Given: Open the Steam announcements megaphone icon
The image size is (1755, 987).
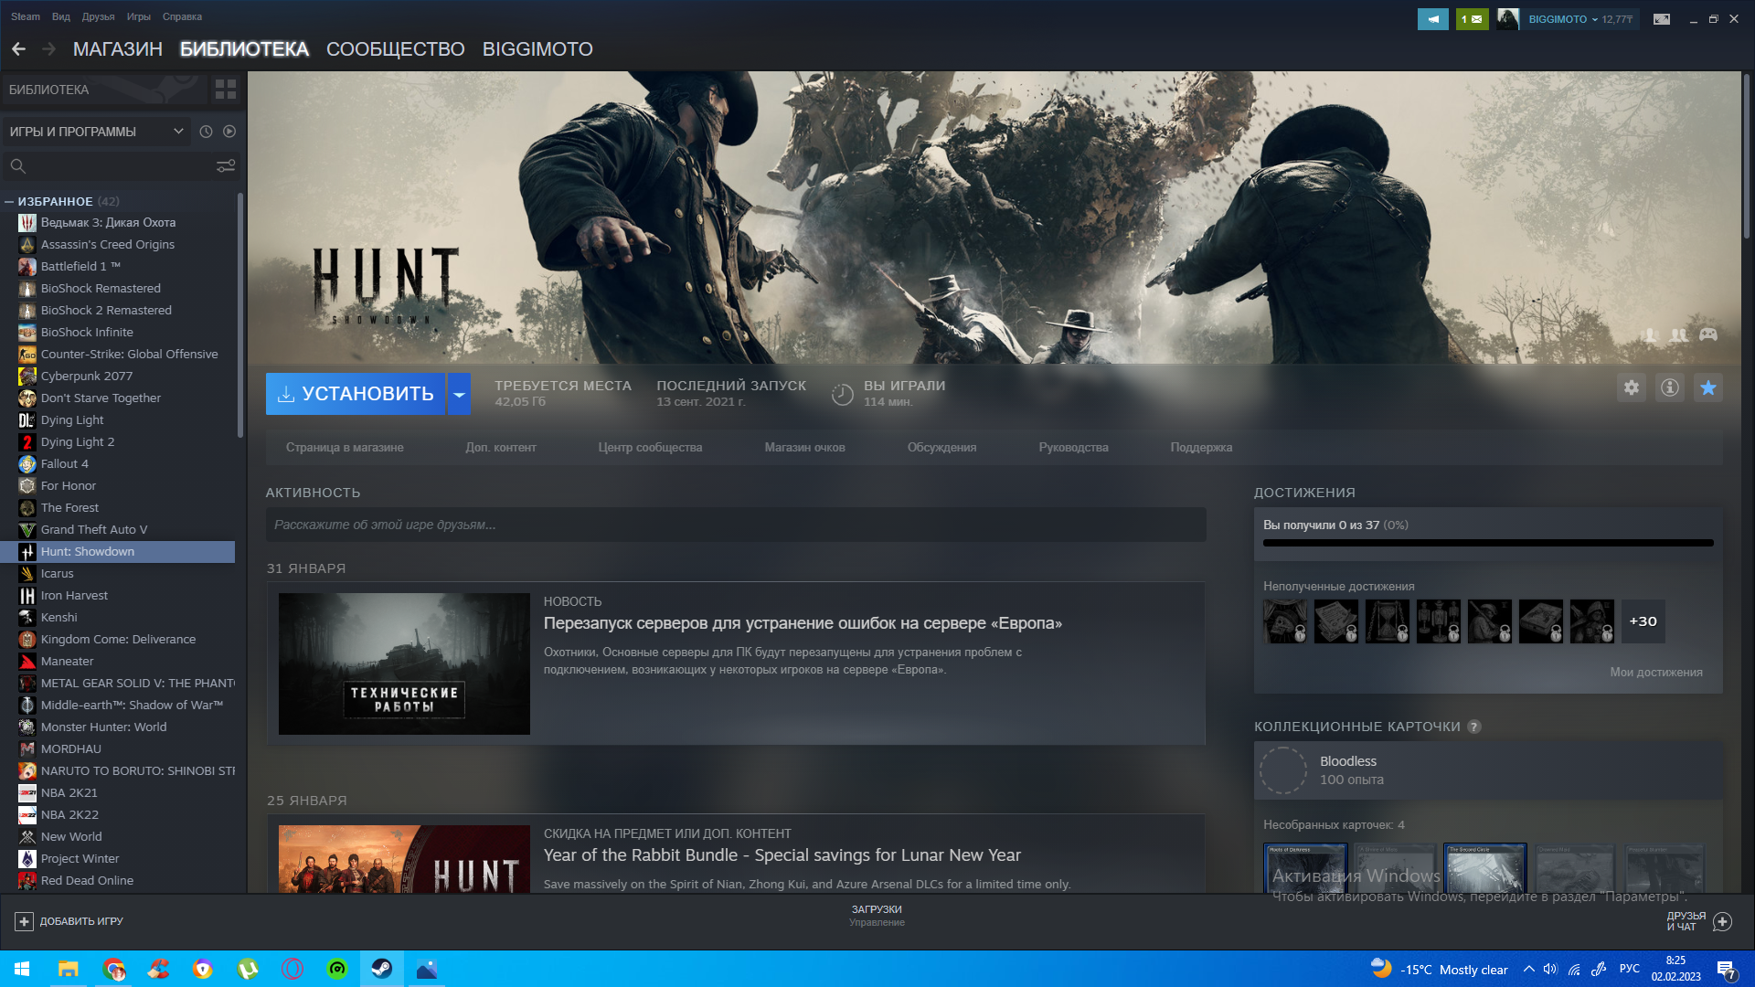Looking at the screenshot, I should coord(1433,19).
